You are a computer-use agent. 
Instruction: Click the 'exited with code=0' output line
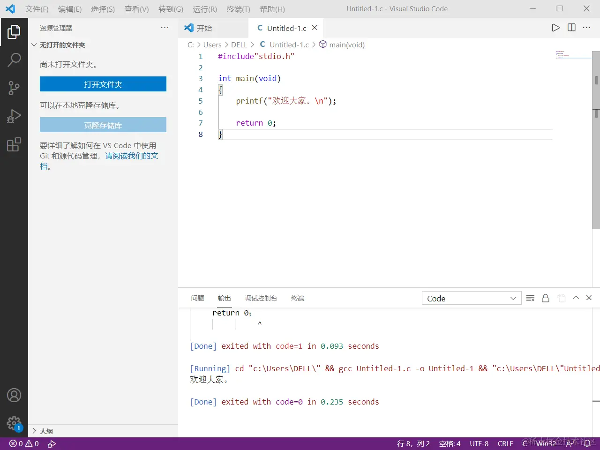click(x=285, y=402)
